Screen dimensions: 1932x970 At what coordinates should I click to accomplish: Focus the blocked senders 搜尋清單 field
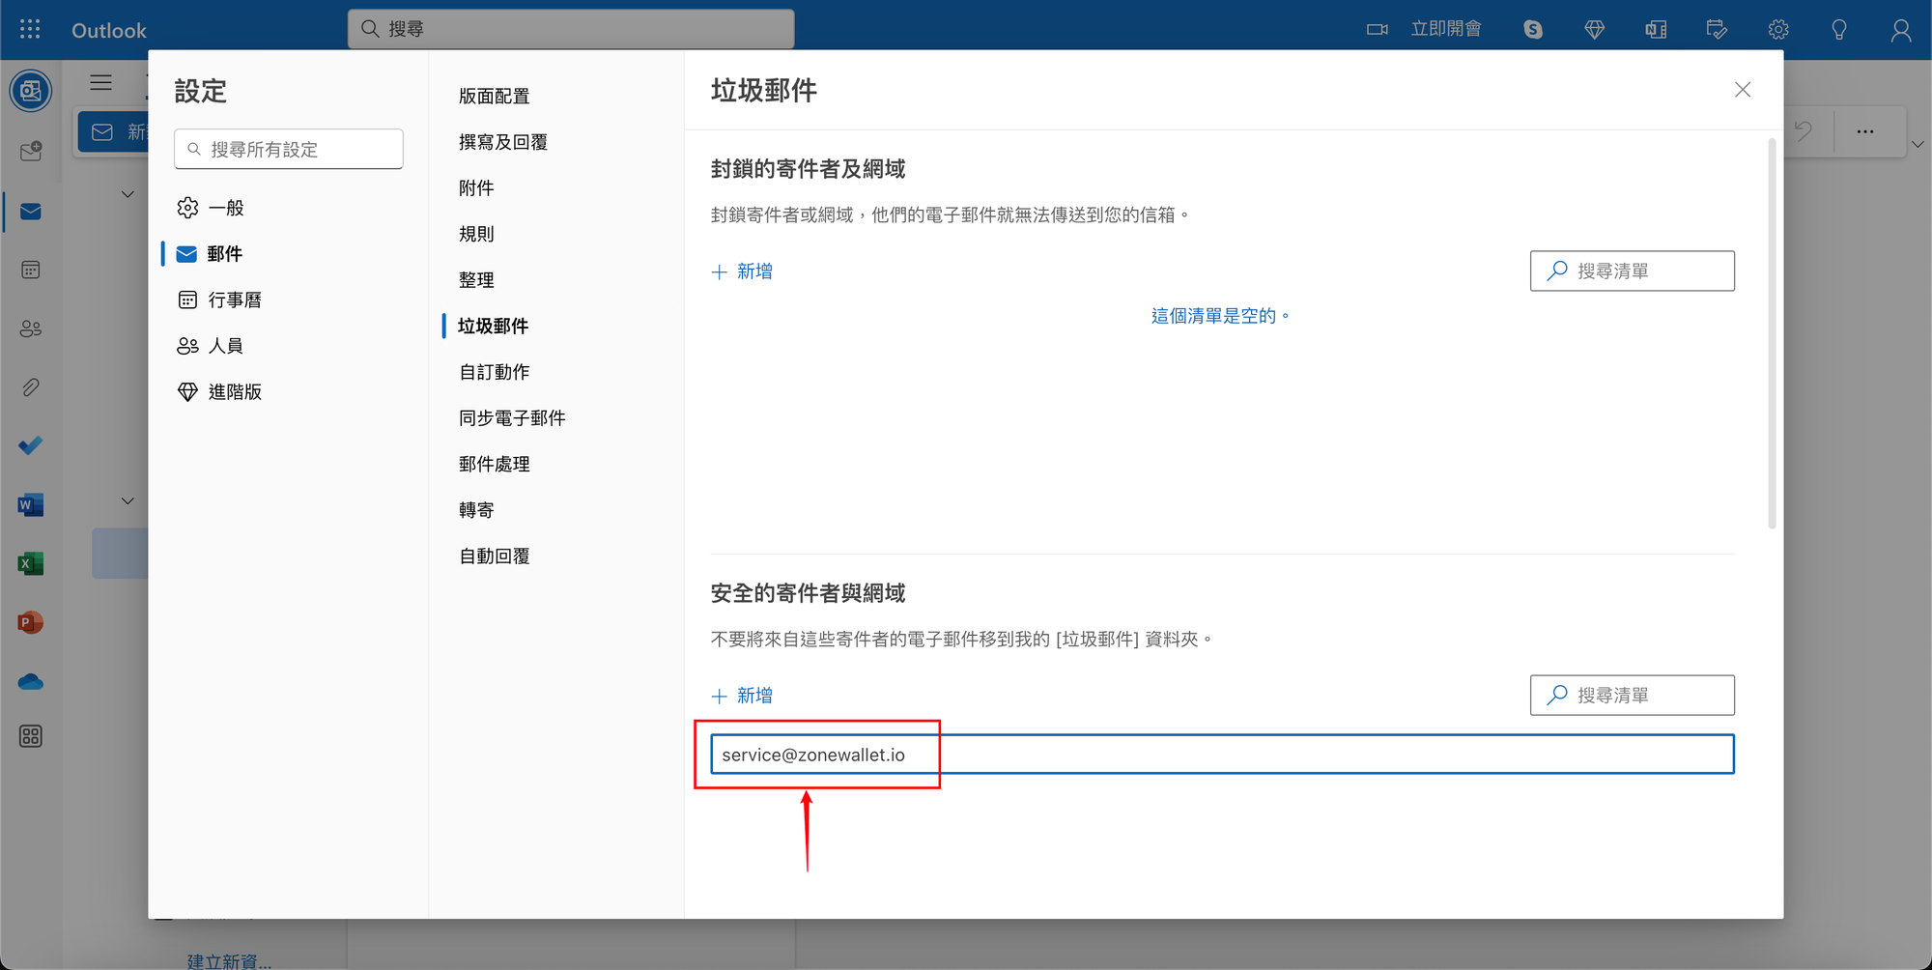click(x=1632, y=271)
